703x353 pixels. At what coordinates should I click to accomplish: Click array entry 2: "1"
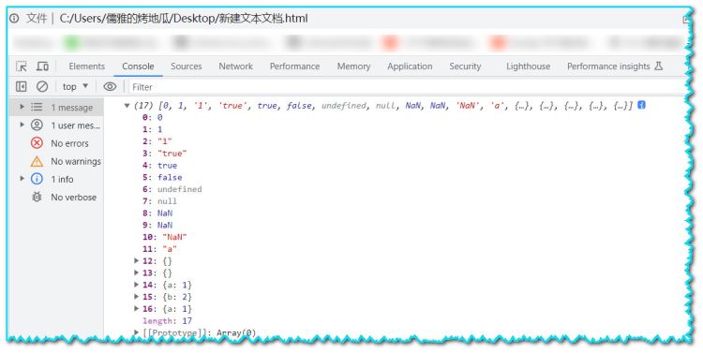[157, 141]
